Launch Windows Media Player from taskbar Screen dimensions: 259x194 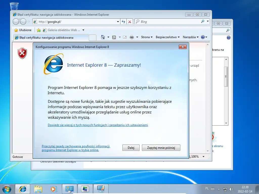(53, 189)
